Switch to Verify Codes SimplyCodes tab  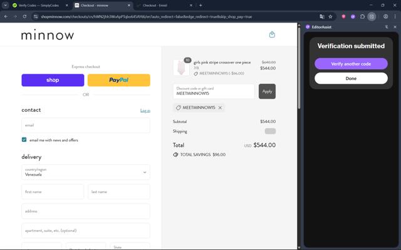40,5
